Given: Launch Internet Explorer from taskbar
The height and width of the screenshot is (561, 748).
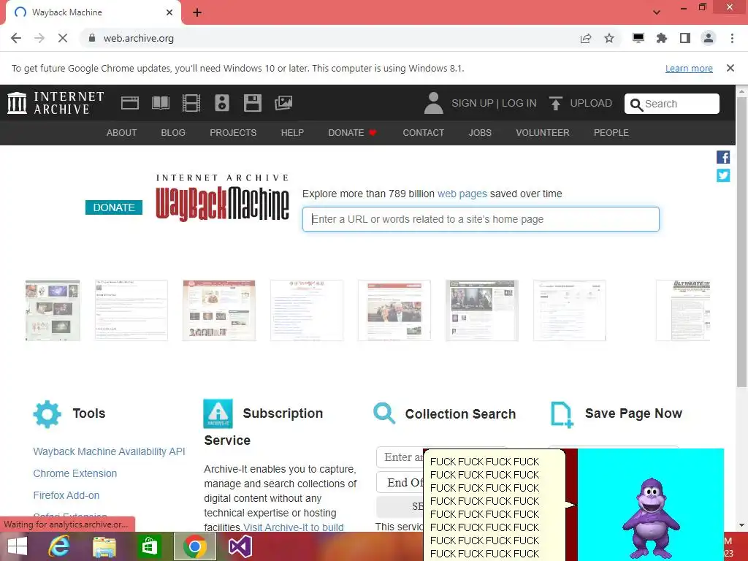Looking at the screenshot, I should coord(59,546).
